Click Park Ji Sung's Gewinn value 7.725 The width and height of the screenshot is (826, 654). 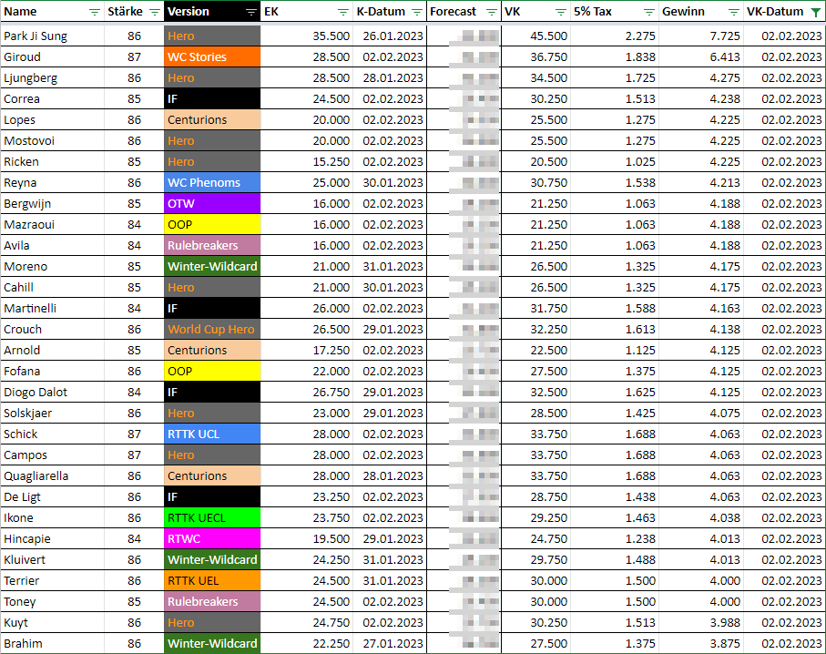pyautogui.click(x=724, y=36)
